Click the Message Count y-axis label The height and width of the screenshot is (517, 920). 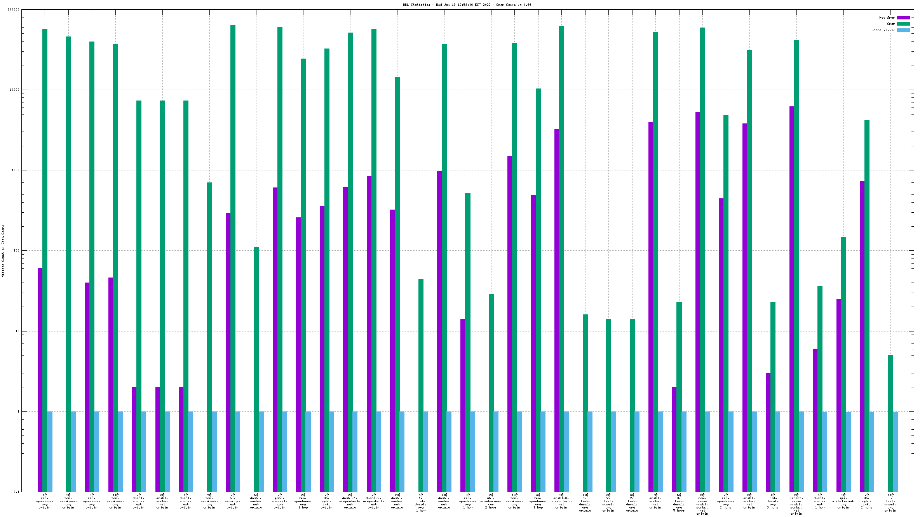click(x=3, y=251)
